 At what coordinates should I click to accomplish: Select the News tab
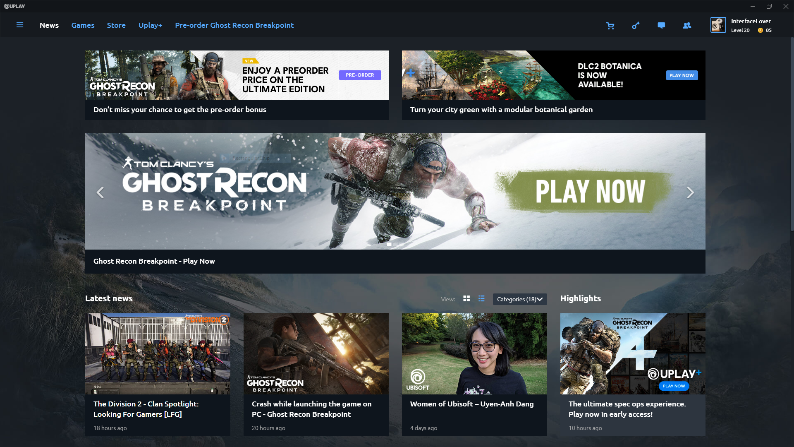click(x=49, y=25)
